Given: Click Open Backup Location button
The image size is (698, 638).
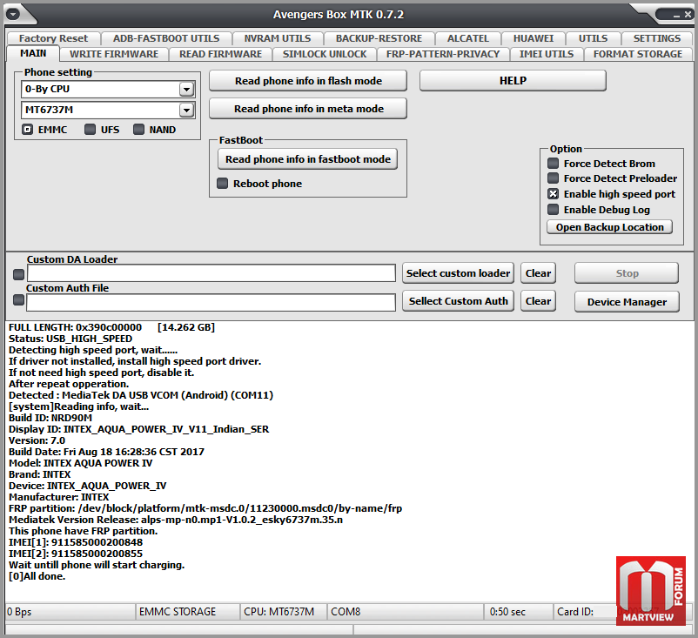Looking at the screenshot, I should pos(609,227).
